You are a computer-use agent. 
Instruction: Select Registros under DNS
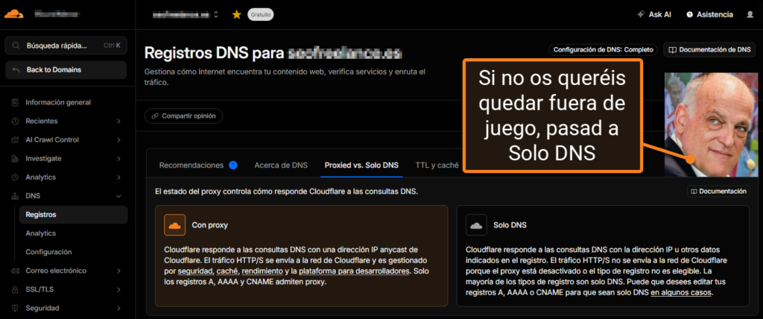tap(74, 215)
